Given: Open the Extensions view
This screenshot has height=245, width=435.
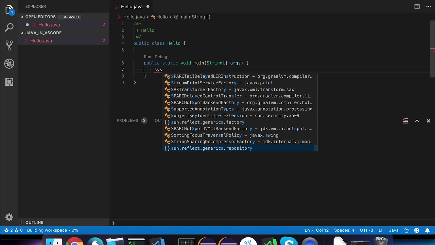Looking at the screenshot, I should [9, 82].
